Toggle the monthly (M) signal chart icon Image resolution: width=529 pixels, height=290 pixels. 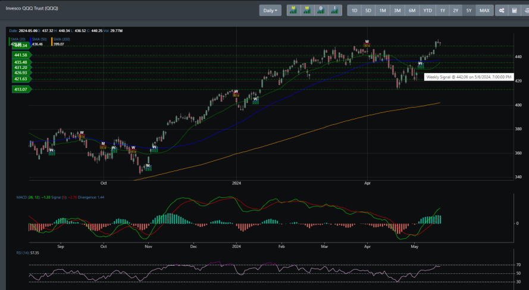293,11
